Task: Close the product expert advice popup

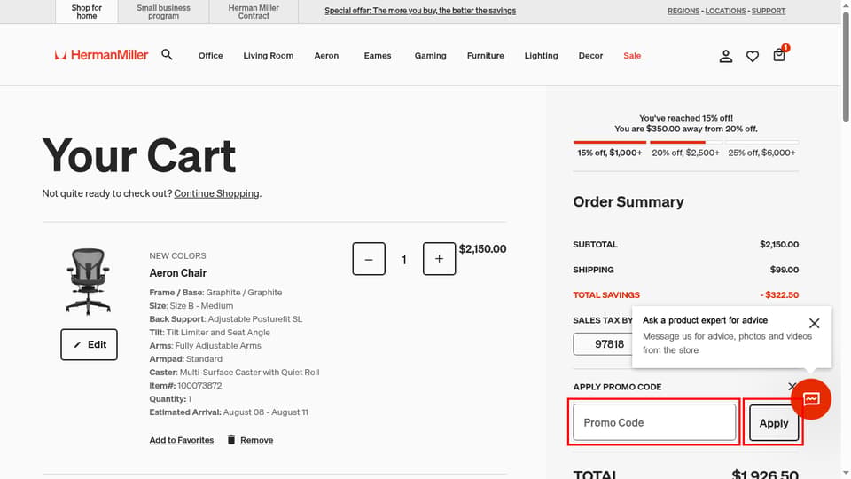Action: pyautogui.click(x=814, y=323)
